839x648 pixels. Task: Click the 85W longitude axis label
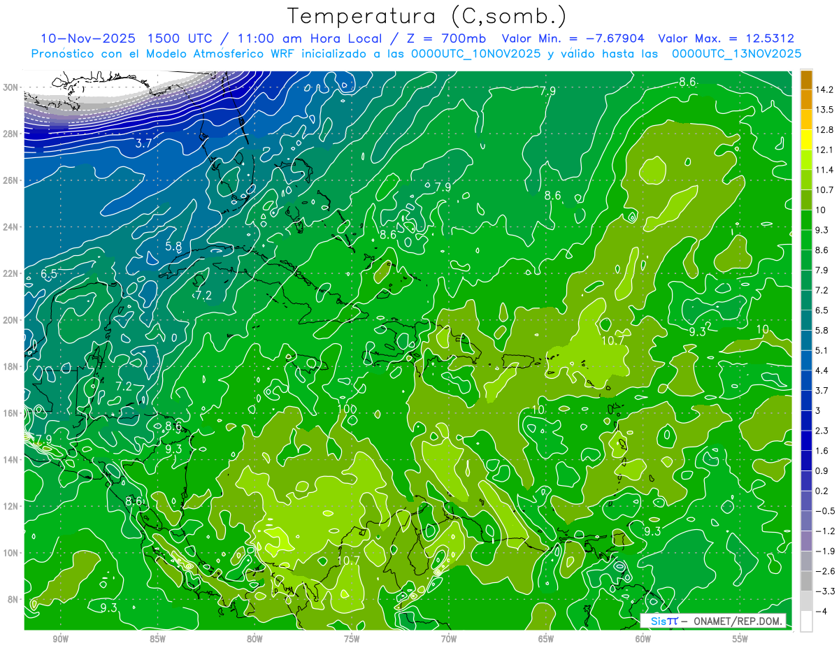[157, 639]
